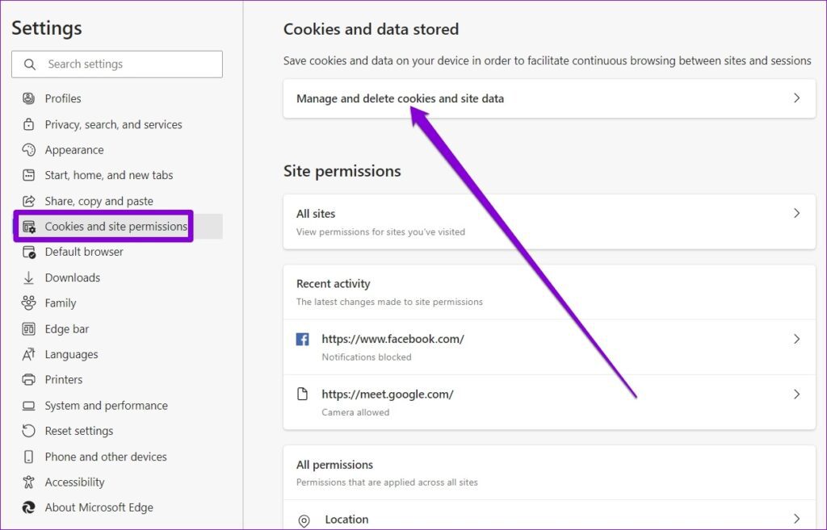Open Downloads via its arrow icon

click(x=29, y=278)
